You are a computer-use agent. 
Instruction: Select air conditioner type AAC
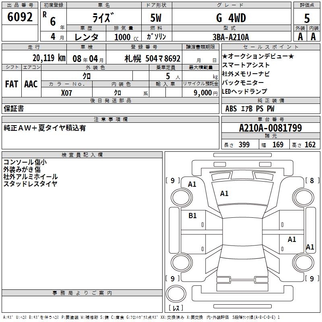(x=31, y=84)
